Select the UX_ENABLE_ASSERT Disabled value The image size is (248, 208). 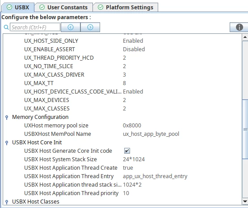(134, 49)
